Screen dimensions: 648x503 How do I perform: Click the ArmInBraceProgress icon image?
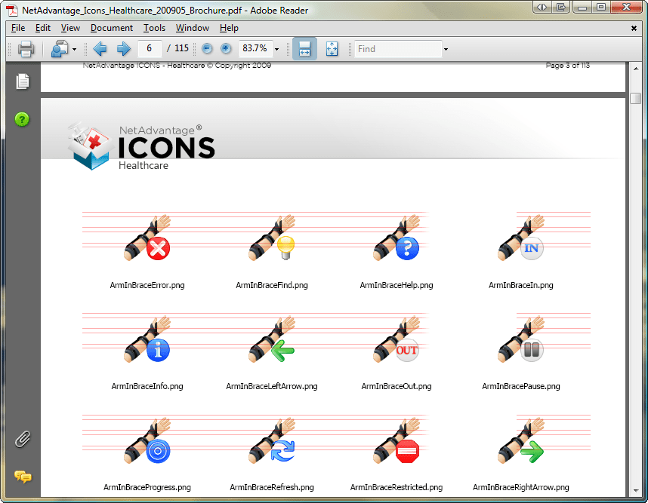coord(147,440)
